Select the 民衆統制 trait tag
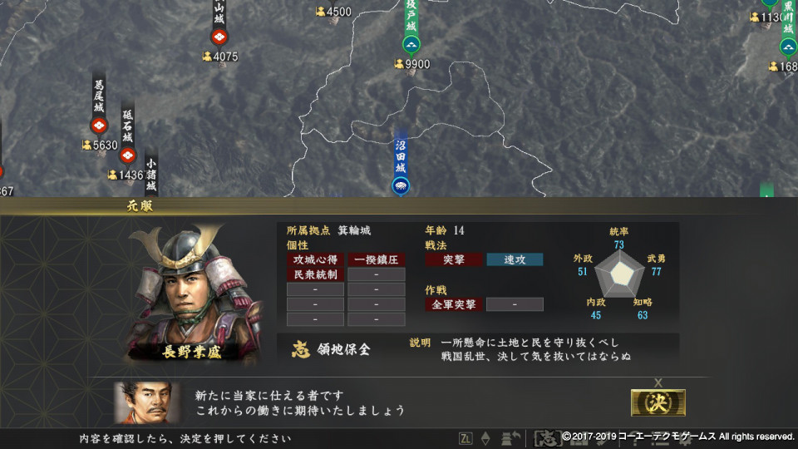The image size is (798, 449). tap(315, 274)
